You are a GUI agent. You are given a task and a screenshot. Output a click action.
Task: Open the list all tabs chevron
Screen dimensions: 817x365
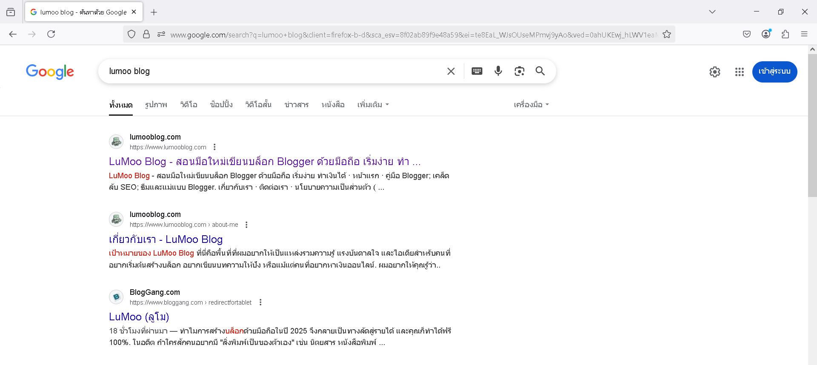(712, 12)
